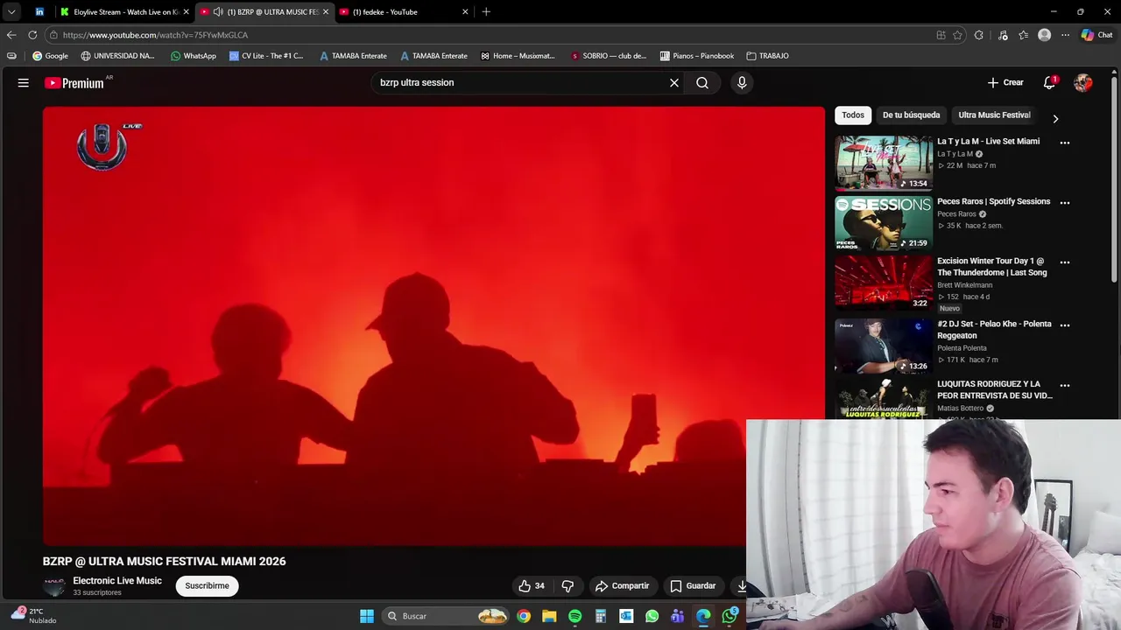Screen dimensions: 1121x630
Task: Open the Electronic Live Music channel name
Action: click(117, 580)
